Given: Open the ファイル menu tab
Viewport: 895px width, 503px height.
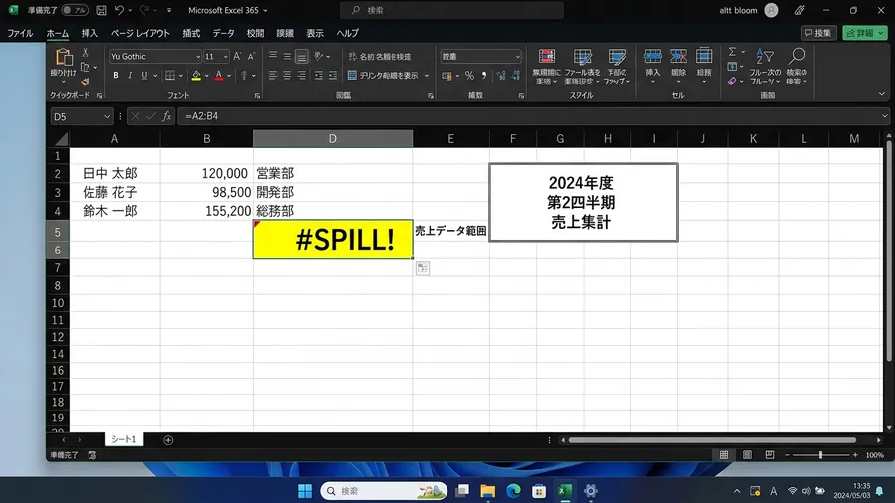Looking at the screenshot, I should [20, 33].
